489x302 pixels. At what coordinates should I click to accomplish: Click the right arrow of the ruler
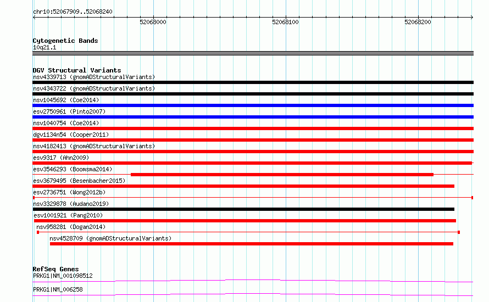point(472,18)
